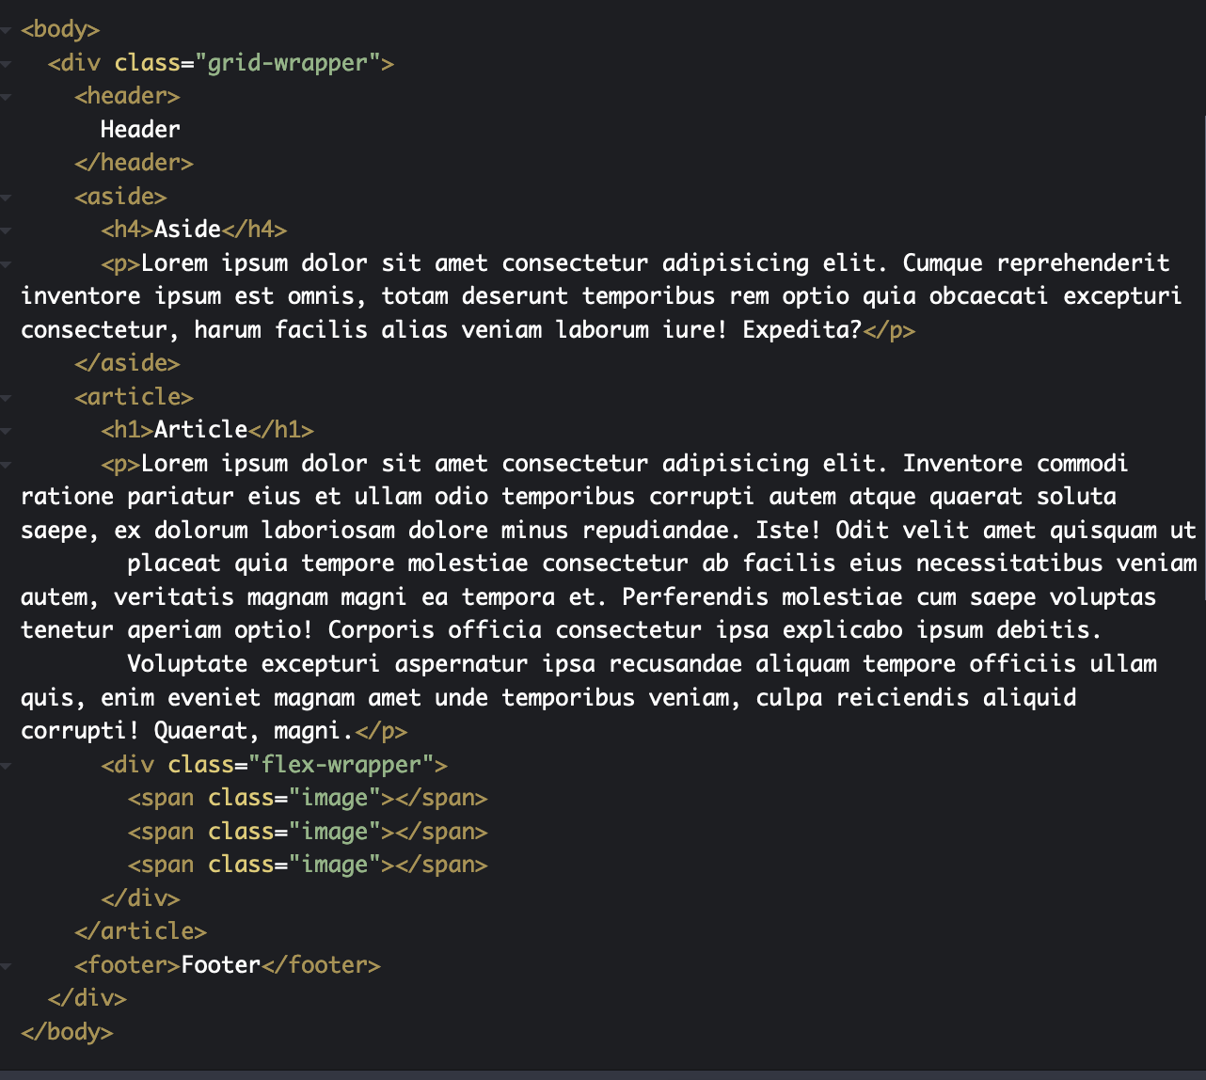This screenshot has width=1206, height=1080.
Task: Click the opening body tag
Action: pyautogui.click(x=59, y=29)
